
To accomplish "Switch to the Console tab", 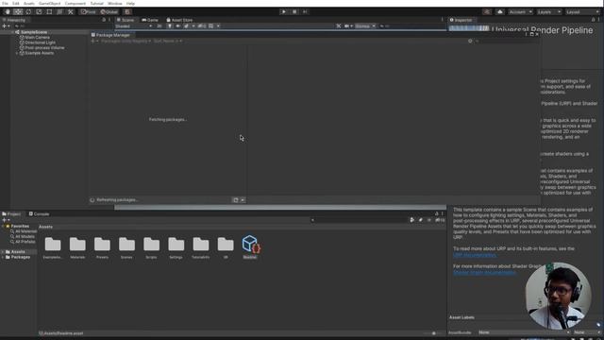I will (39, 214).
